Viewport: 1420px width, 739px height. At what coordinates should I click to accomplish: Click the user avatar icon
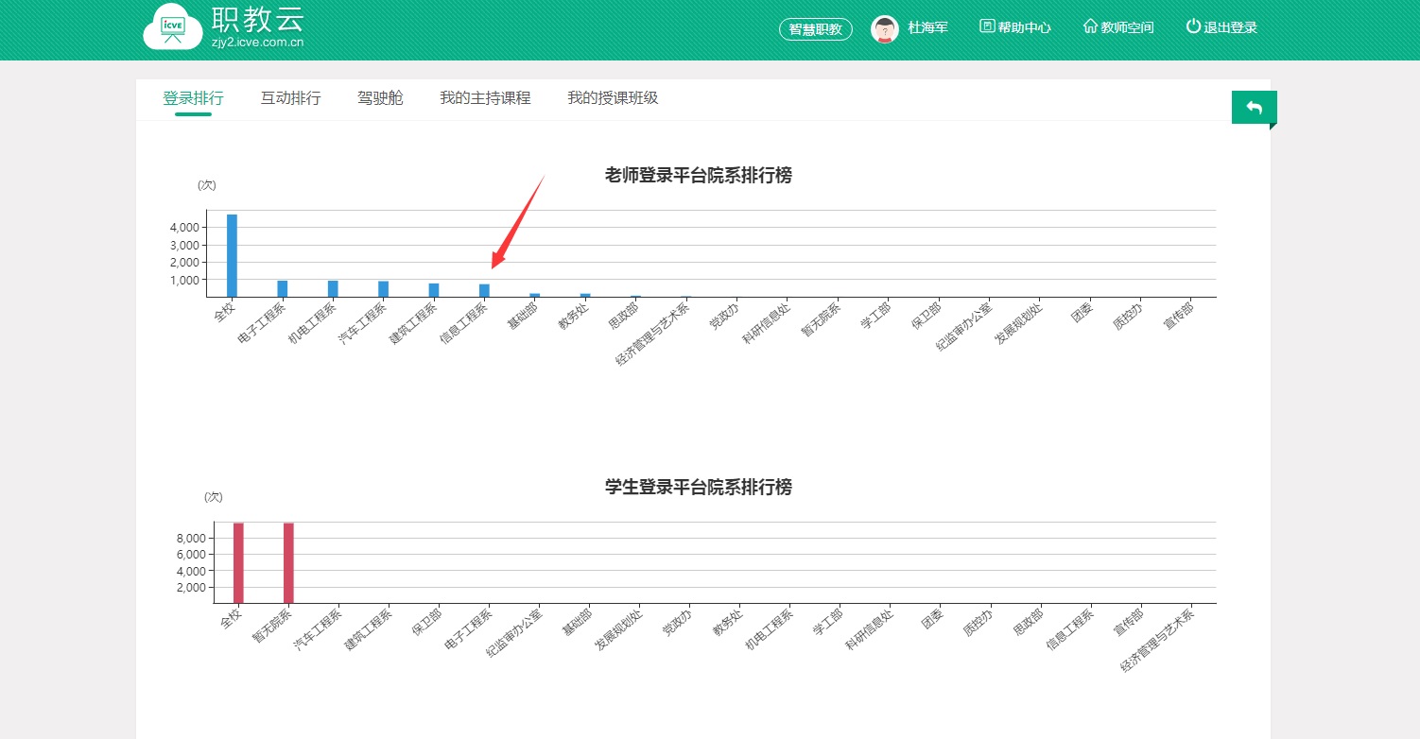(x=884, y=29)
